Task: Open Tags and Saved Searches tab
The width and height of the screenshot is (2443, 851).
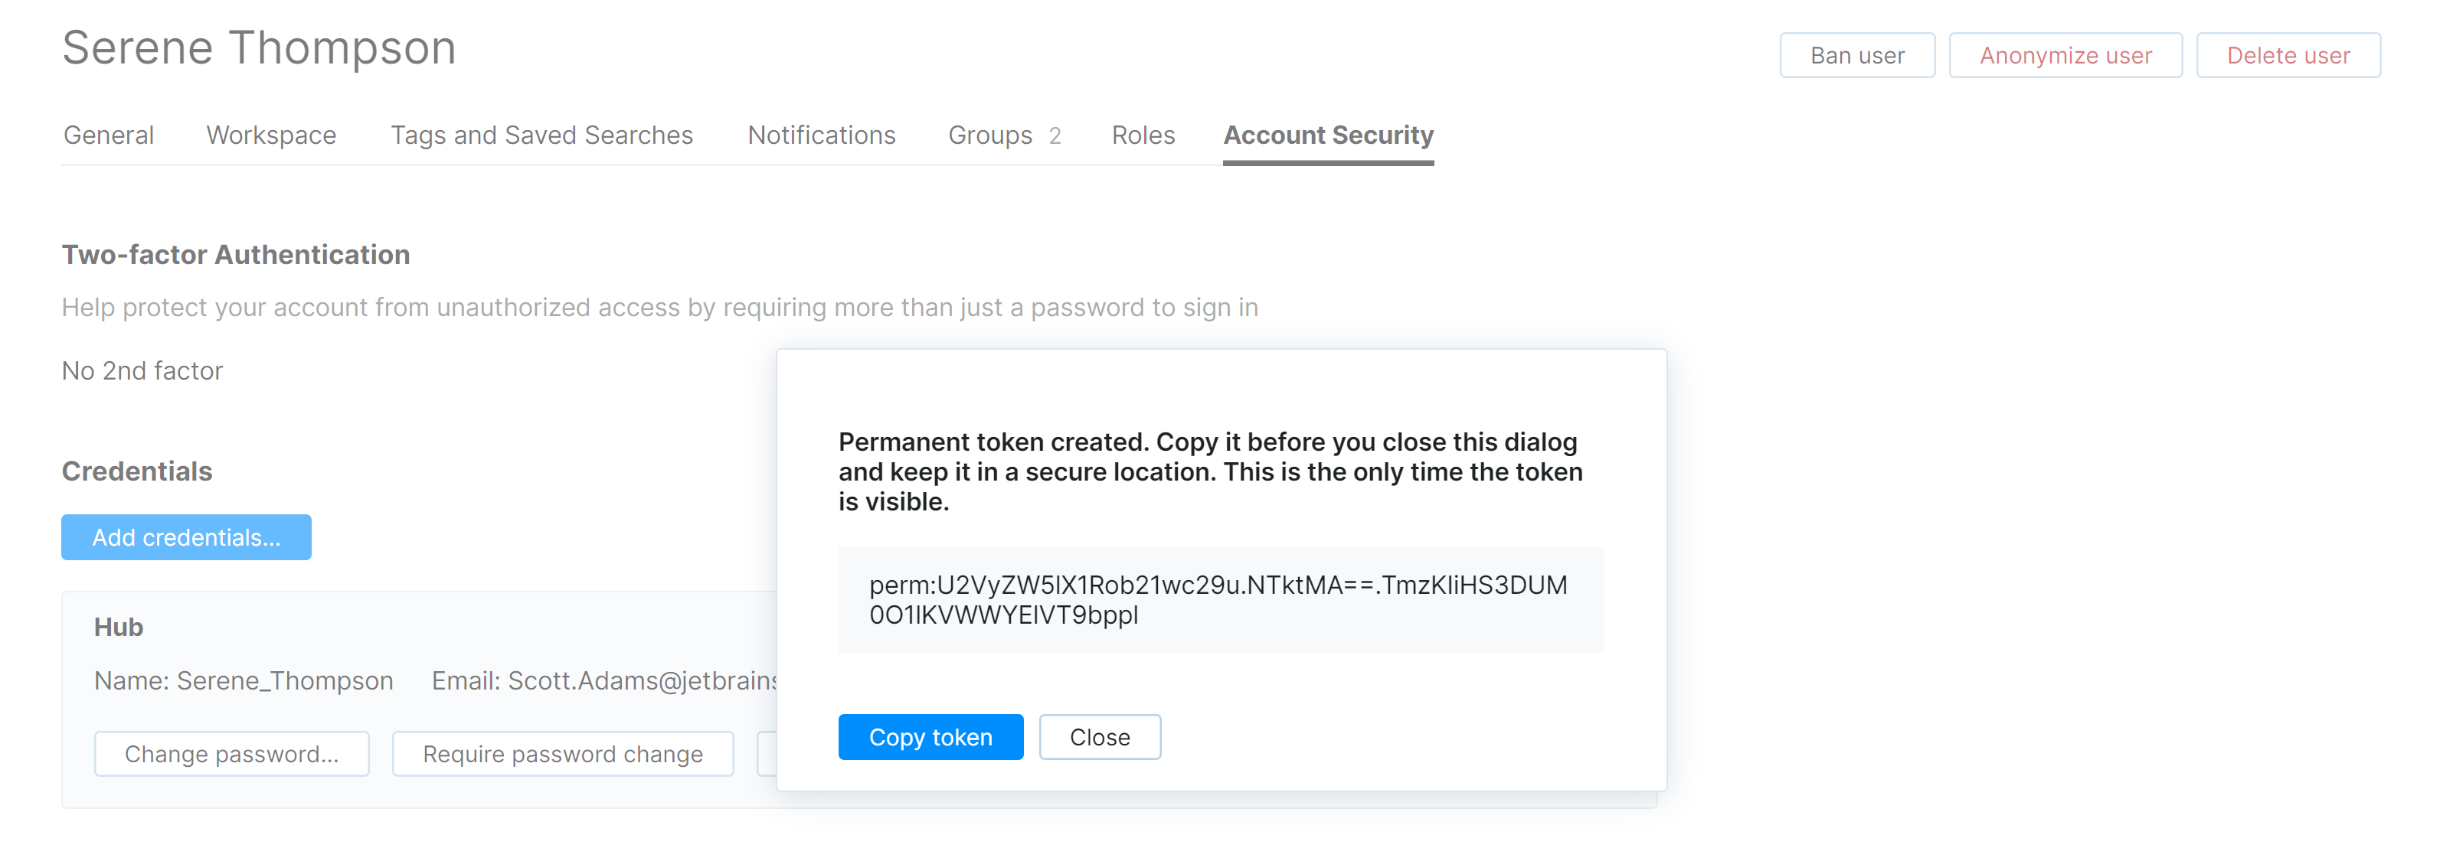Action: [541, 135]
